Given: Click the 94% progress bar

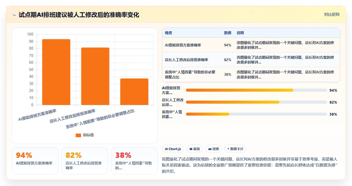Looking at the screenshot, I should point(256,90).
